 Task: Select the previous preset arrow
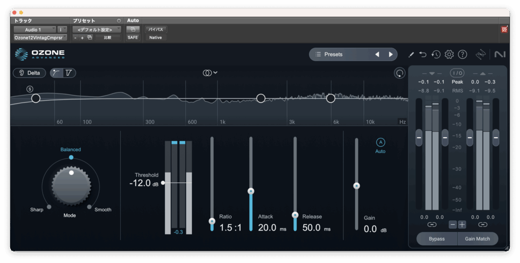(x=377, y=54)
